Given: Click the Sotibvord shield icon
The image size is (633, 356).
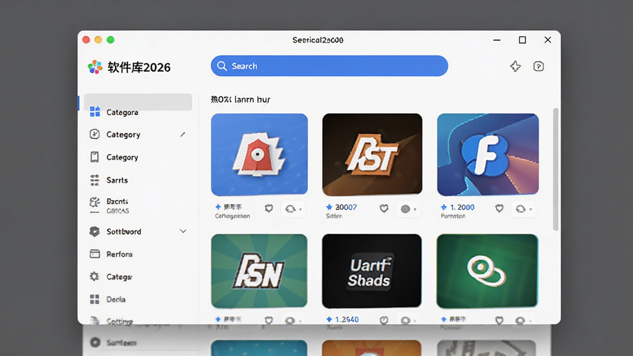Looking at the screenshot, I should tap(95, 231).
